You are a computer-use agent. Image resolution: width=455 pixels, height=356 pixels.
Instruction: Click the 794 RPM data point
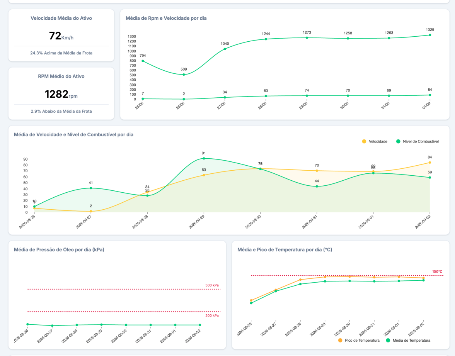pos(143,61)
